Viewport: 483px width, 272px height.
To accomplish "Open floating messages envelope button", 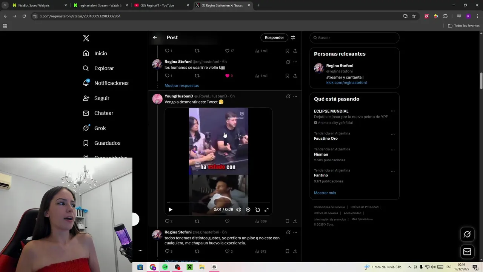I will coord(467,252).
